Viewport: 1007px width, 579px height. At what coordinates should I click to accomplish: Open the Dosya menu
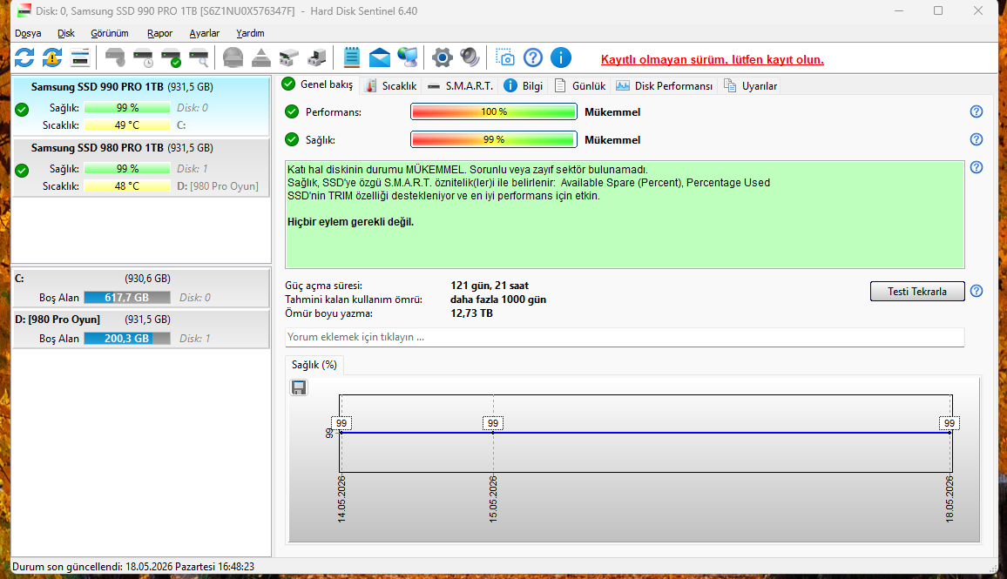click(28, 33)
